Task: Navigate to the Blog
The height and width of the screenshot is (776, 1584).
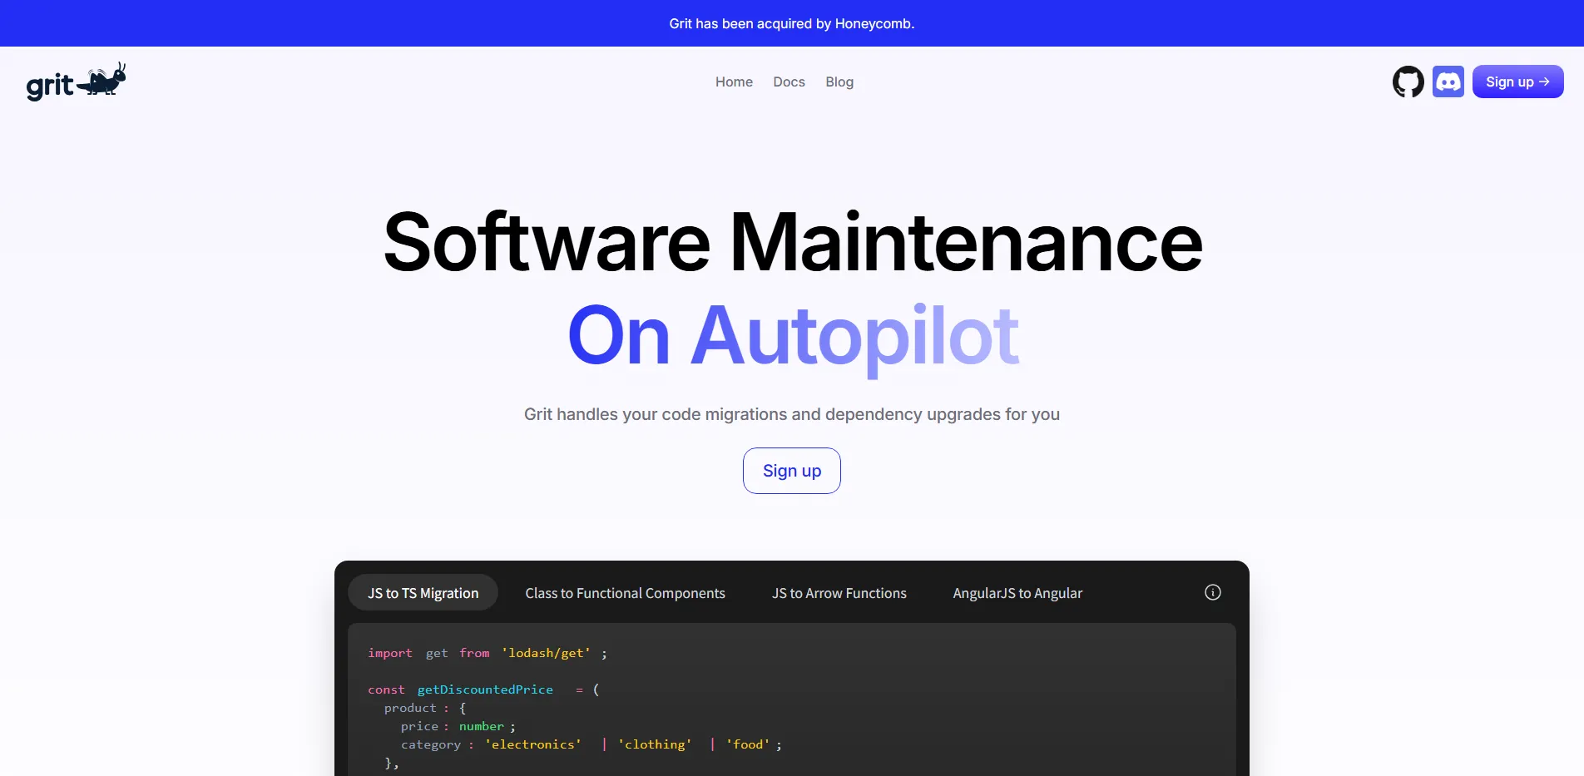Action: [839, 82]
